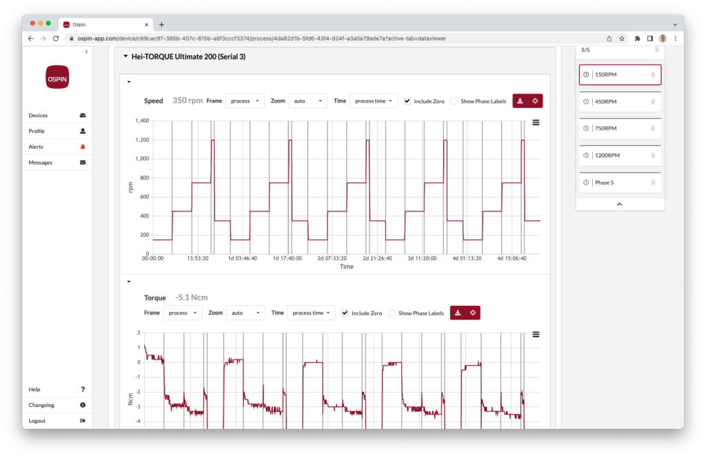The image size is (706, 458).
Task: Click the browser address bar URL
Action: (x=261, y=39)
